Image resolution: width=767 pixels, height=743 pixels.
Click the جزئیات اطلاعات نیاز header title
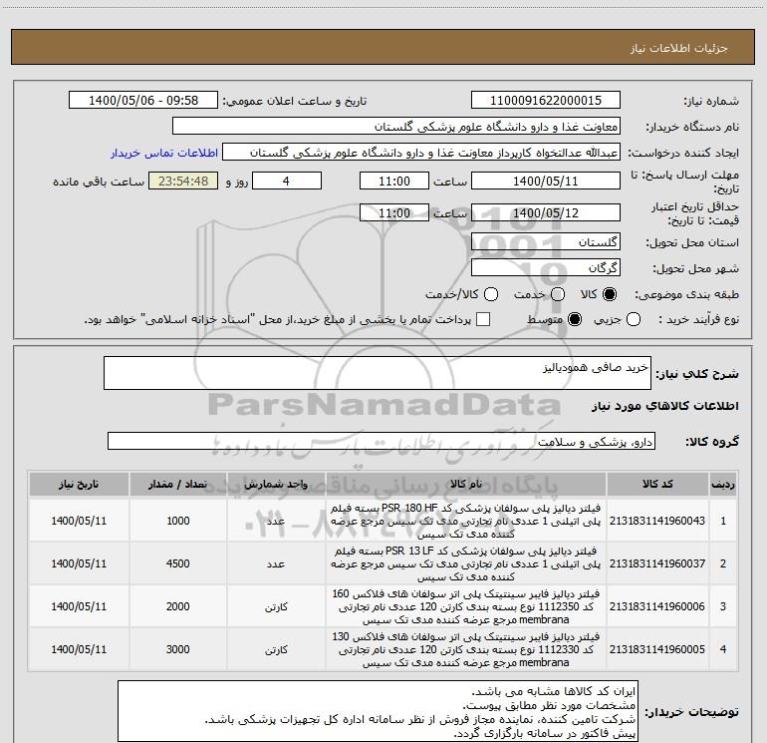pyautogui.click(x=679, y=48)
